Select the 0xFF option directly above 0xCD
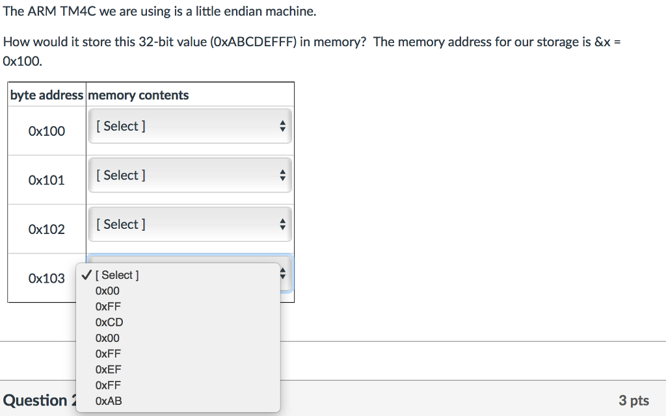This screenshot has width=666, height=416. coord(108,307)
